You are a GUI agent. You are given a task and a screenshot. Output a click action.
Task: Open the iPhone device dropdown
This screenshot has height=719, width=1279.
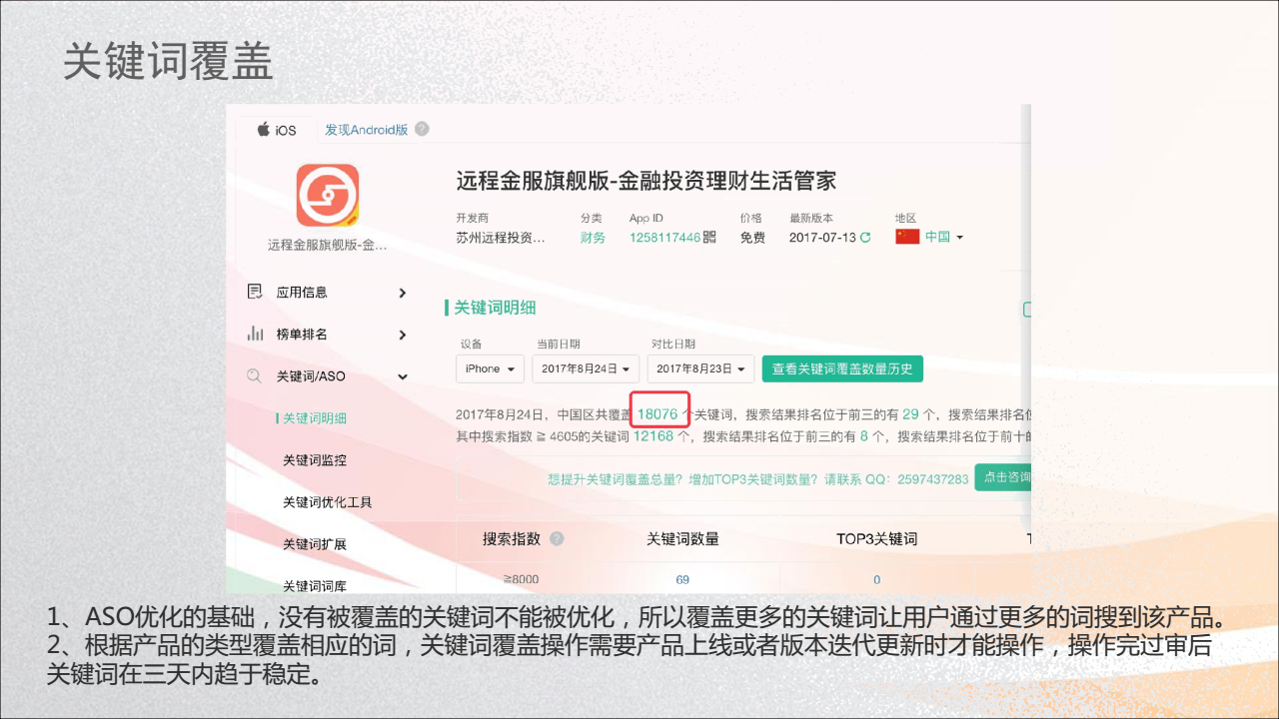coord(490,368)
